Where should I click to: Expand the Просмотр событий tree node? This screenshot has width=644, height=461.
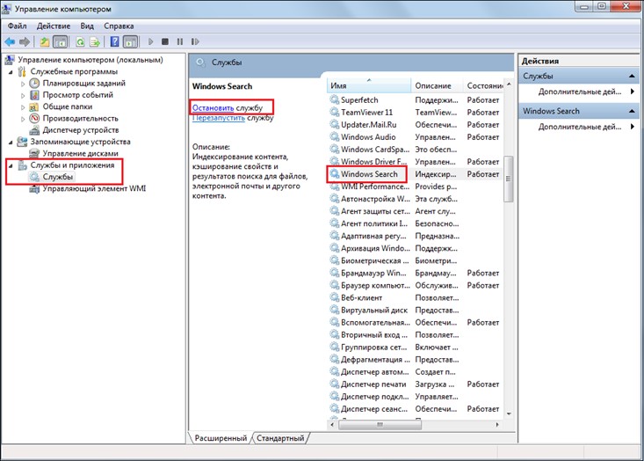tap(24, 95)
